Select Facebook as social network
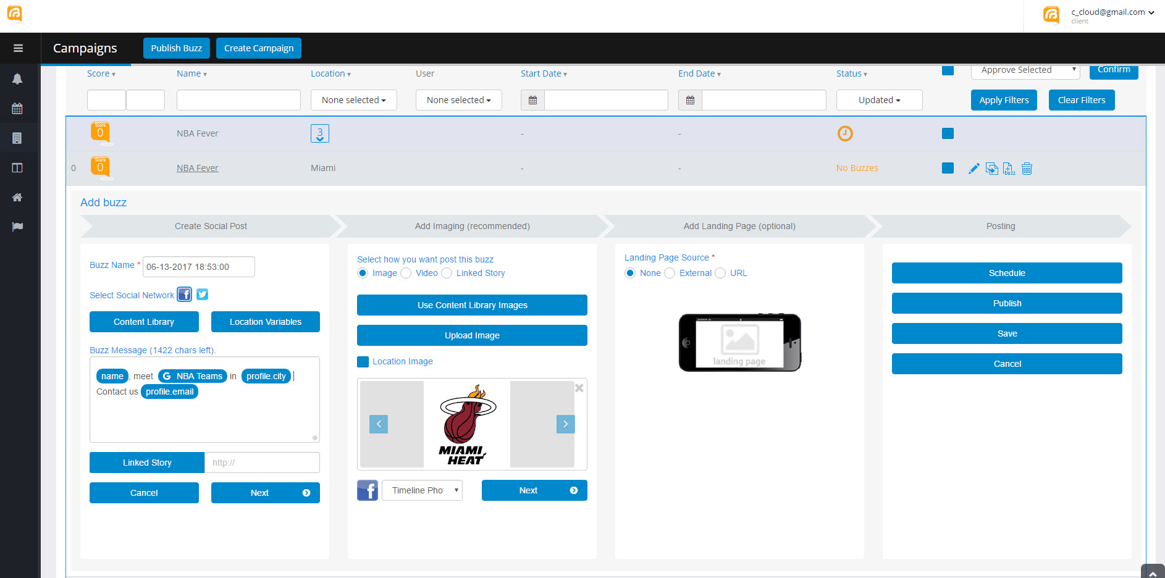 [184, 295]
